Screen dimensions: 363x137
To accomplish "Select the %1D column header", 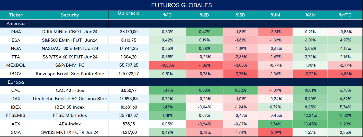I will click(167, 15).
